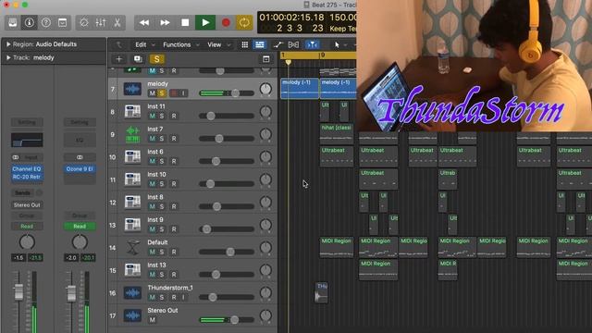Toggle the global yellow Solo S button

[x=156, y=59]
